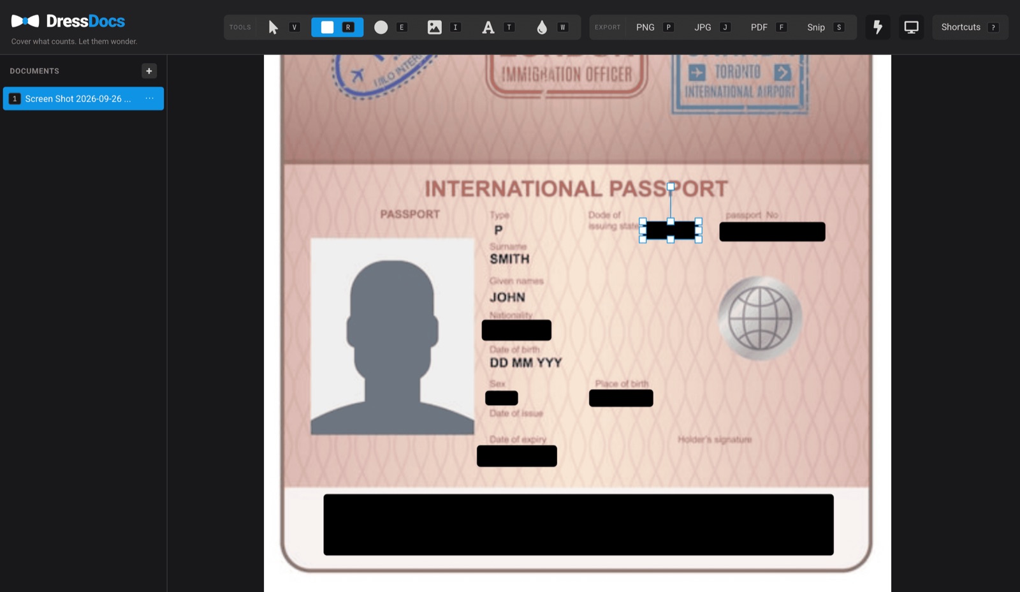The width and height of the screenshot is (1020, 592).
Task: Export as PDF
Action: [768, 27]
